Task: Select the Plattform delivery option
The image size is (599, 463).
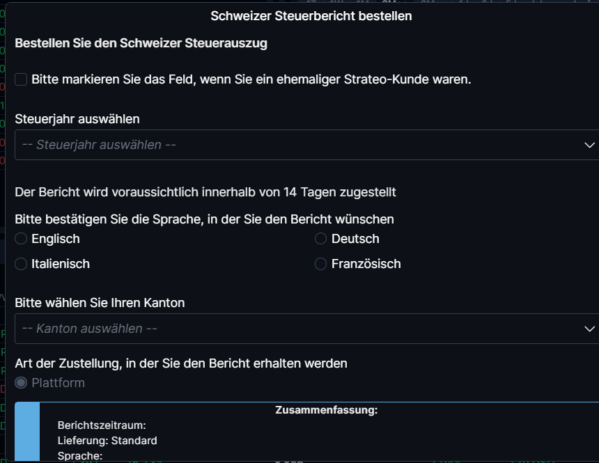Action: [x=22, y=383]
